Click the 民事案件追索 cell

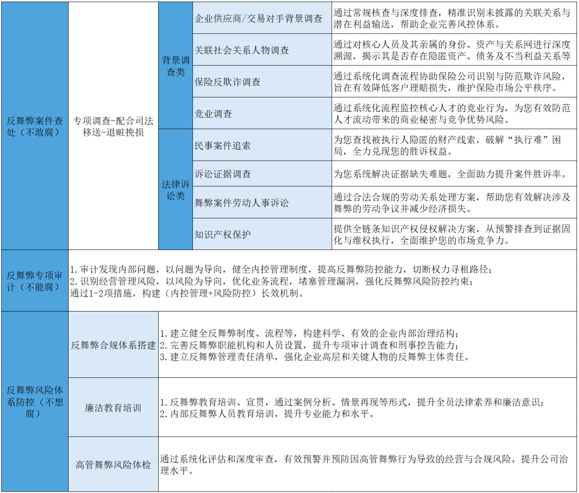(x=262, y=145)
